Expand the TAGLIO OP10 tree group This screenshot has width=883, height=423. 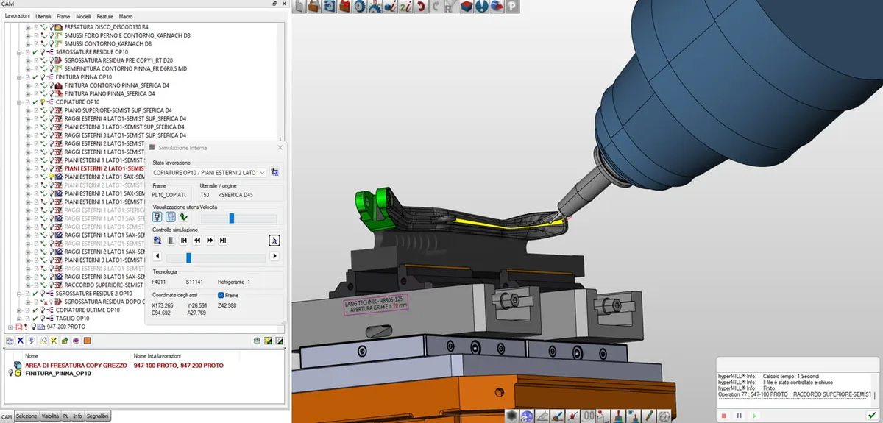click(x=19, y=319)
